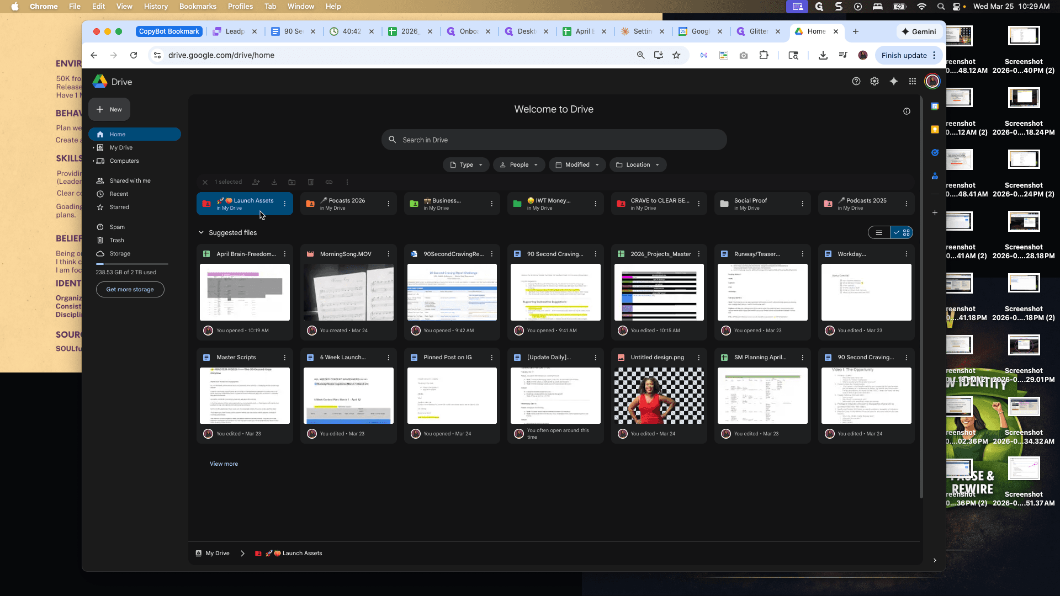Click storage usage progress bar
This screenshot has height=596, width=1060.
[132, 264]
